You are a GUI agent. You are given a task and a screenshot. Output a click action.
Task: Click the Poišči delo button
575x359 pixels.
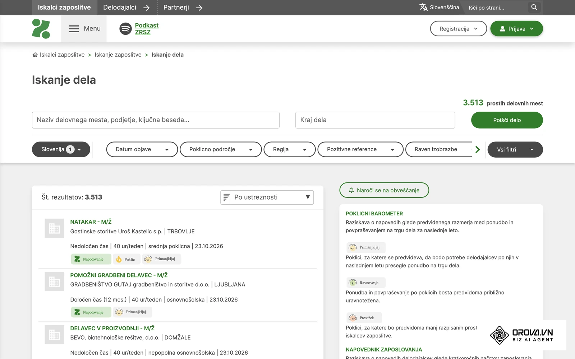[x=507, y=120]
